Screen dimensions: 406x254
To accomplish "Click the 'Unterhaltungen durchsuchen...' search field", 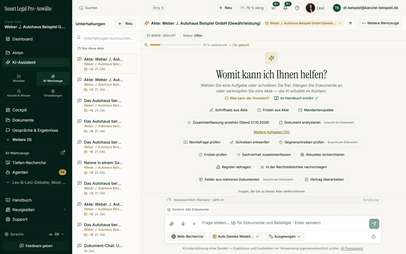I will 106,38.
